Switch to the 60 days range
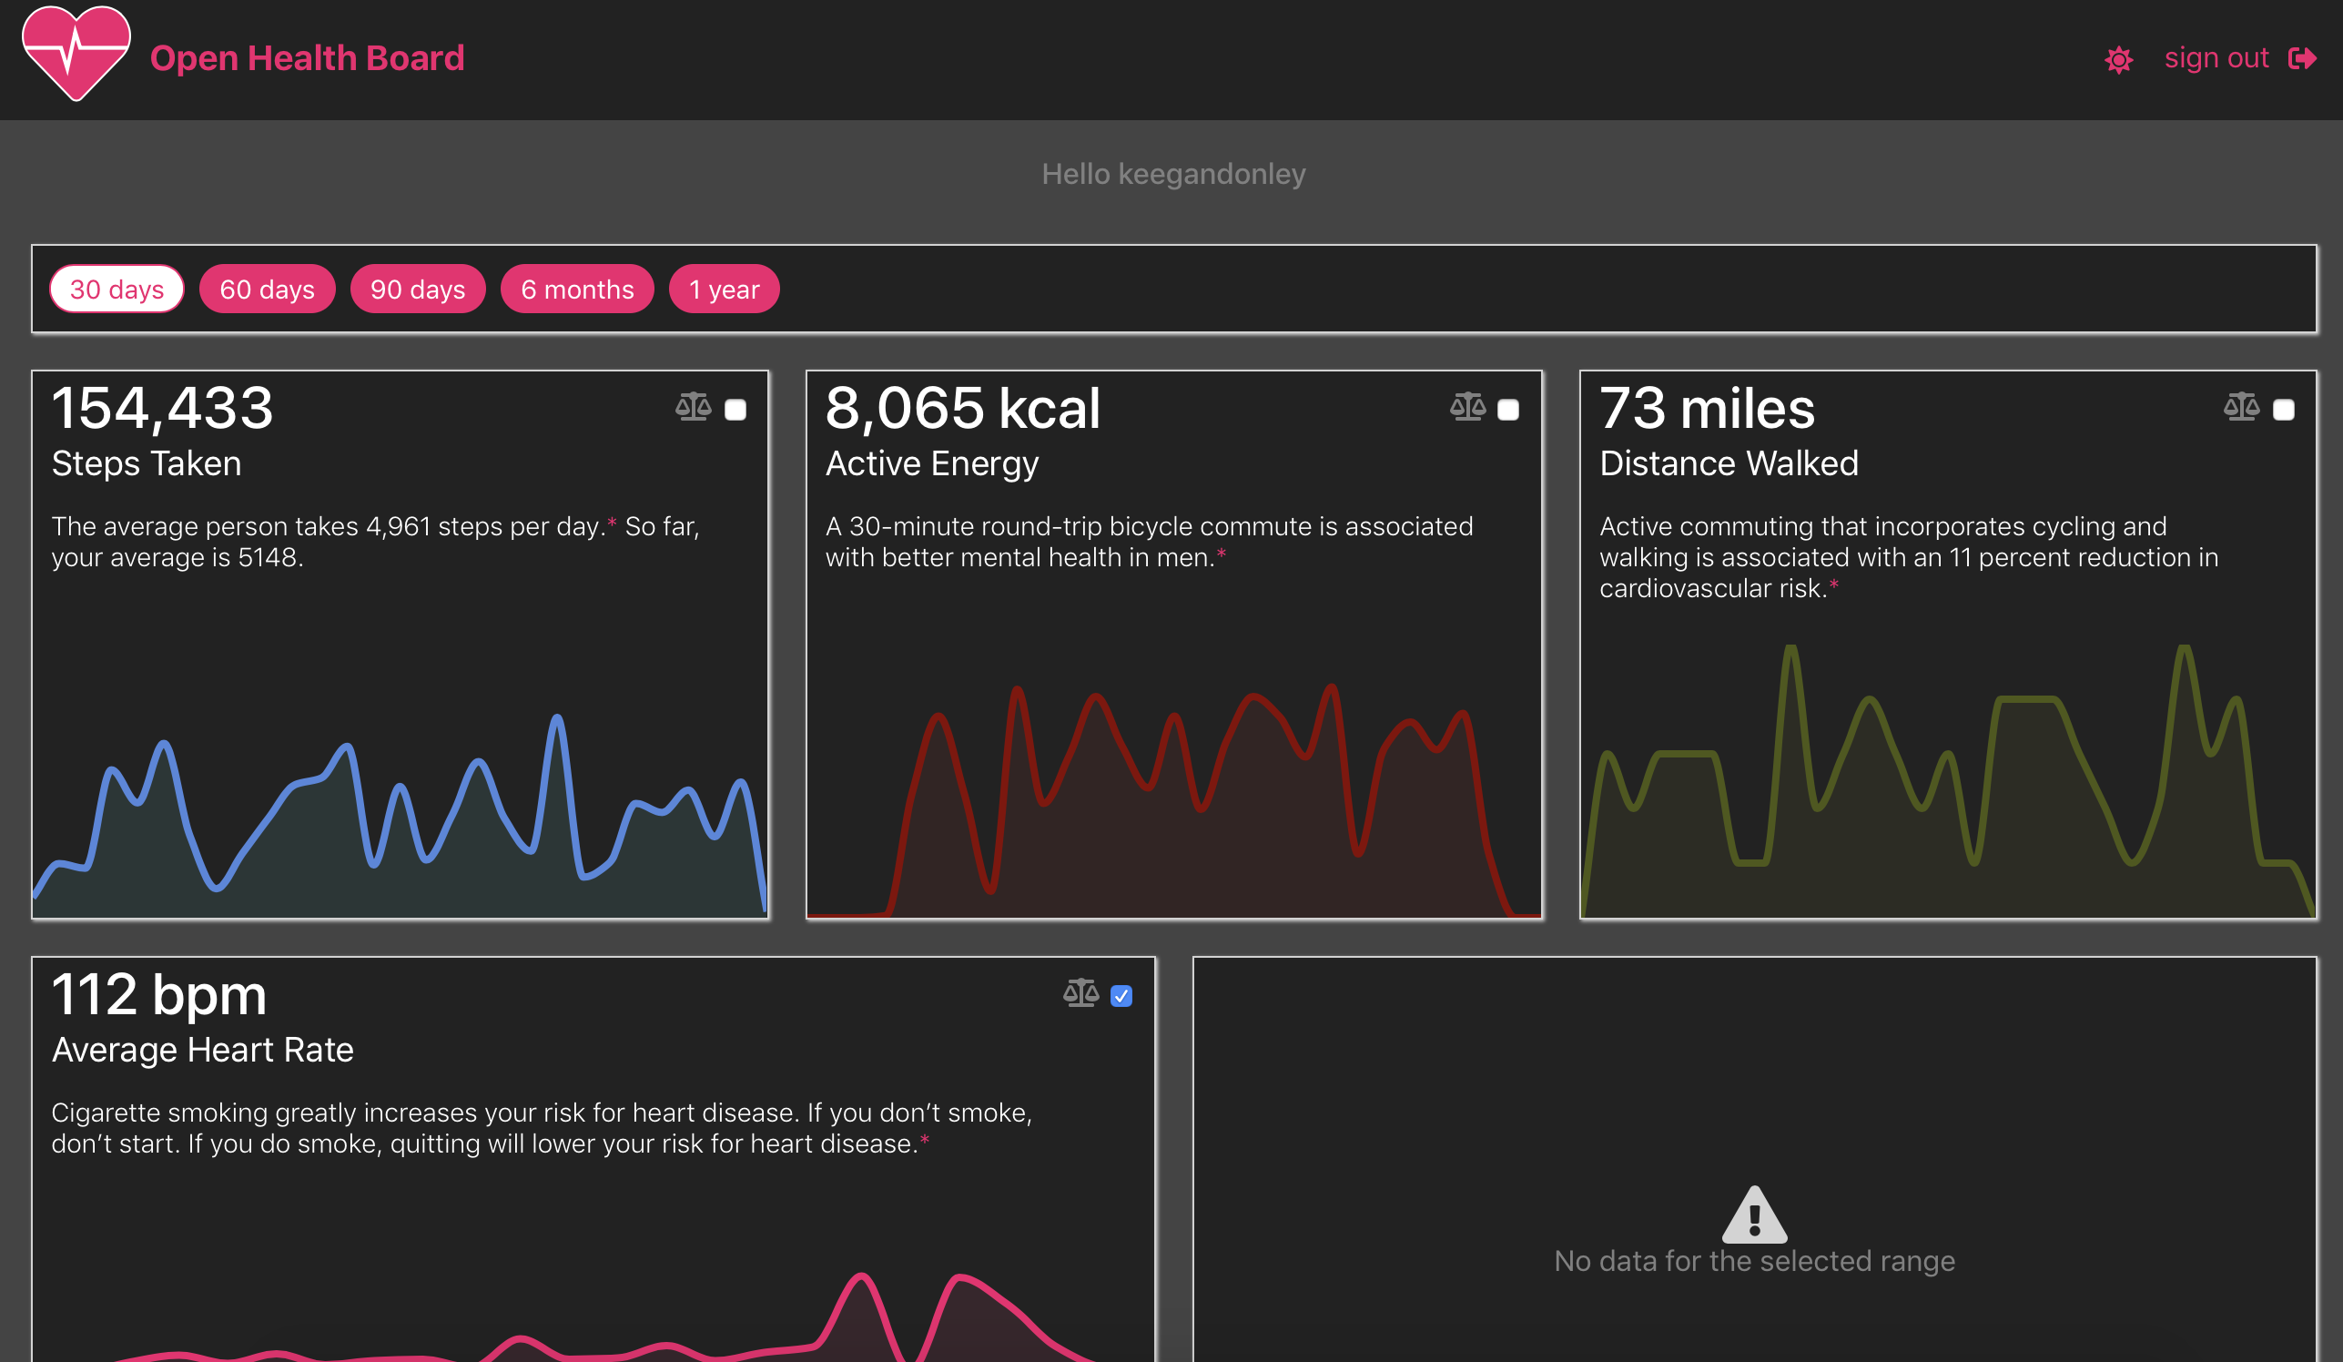 click(x=267, y=290)
